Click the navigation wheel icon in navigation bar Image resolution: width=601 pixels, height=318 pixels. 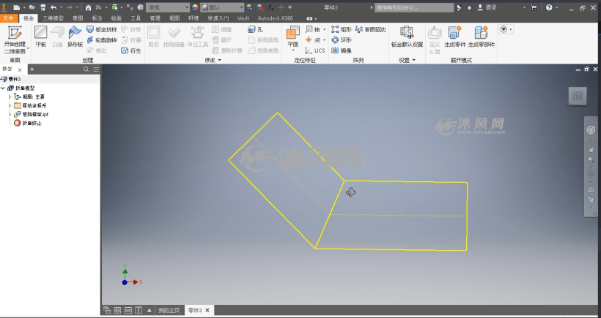(591, 130)
